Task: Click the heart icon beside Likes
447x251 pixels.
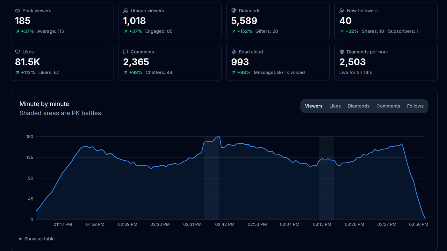Action: (18, 52)
